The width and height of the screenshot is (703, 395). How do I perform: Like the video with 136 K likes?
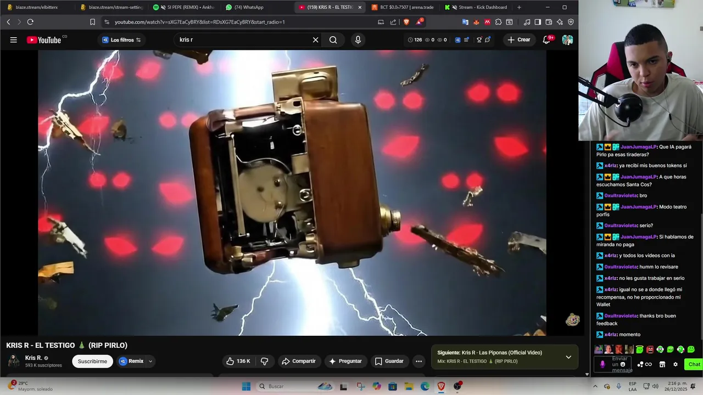[238, 361]
